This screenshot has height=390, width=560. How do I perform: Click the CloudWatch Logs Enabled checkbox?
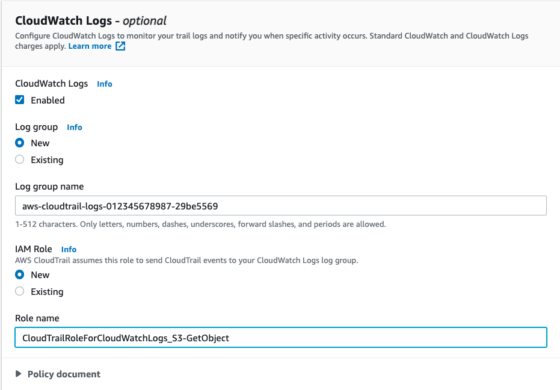click(x=20, y=100)
